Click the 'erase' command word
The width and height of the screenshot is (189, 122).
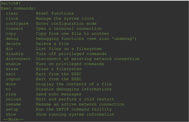(12, 69)
